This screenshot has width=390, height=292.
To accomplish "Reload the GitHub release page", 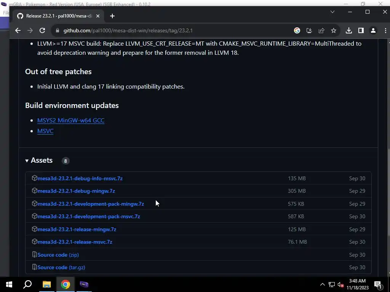I will click(42, 30).
